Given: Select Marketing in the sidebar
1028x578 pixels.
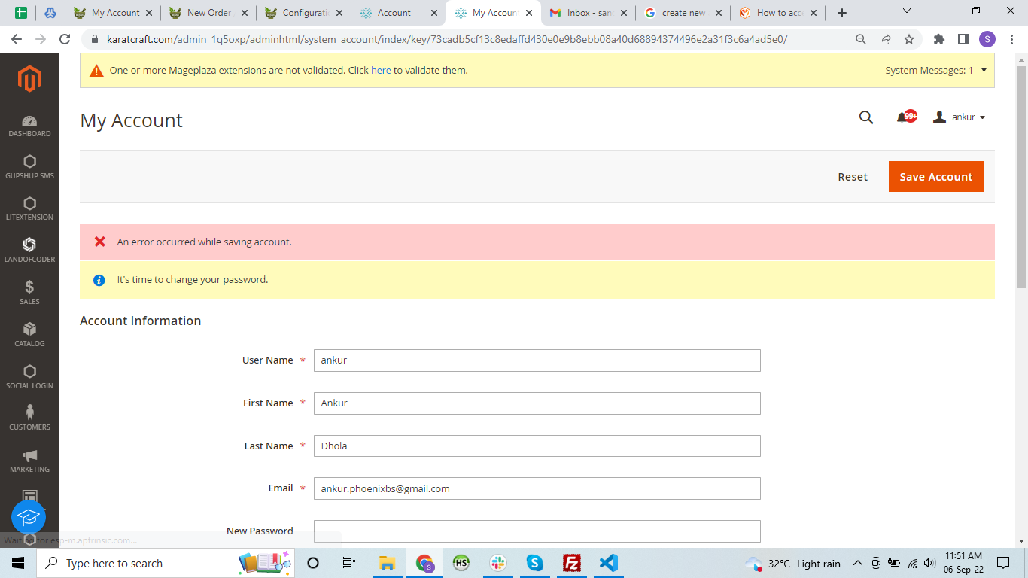Looking at the screenshot, I should click(x=29, y=460).
